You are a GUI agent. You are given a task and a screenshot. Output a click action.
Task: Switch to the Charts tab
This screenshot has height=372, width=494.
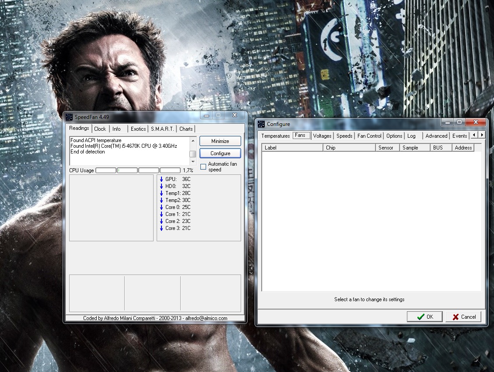[186, 129]
